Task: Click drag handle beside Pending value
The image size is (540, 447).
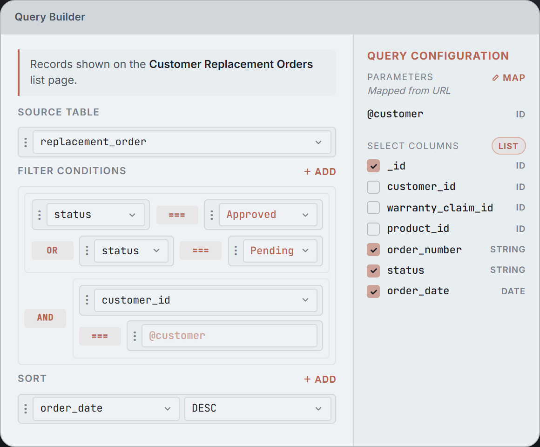Action: click(236, 251)
